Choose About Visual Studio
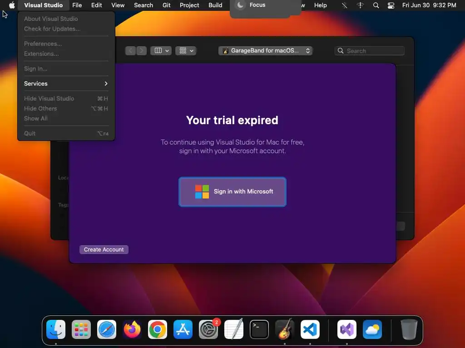Viewport: 465px width, 348px height. click(x=66, y=19)
